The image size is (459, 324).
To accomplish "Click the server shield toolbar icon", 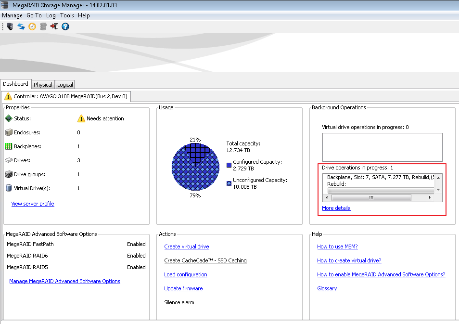I will [x=10, y=26].
